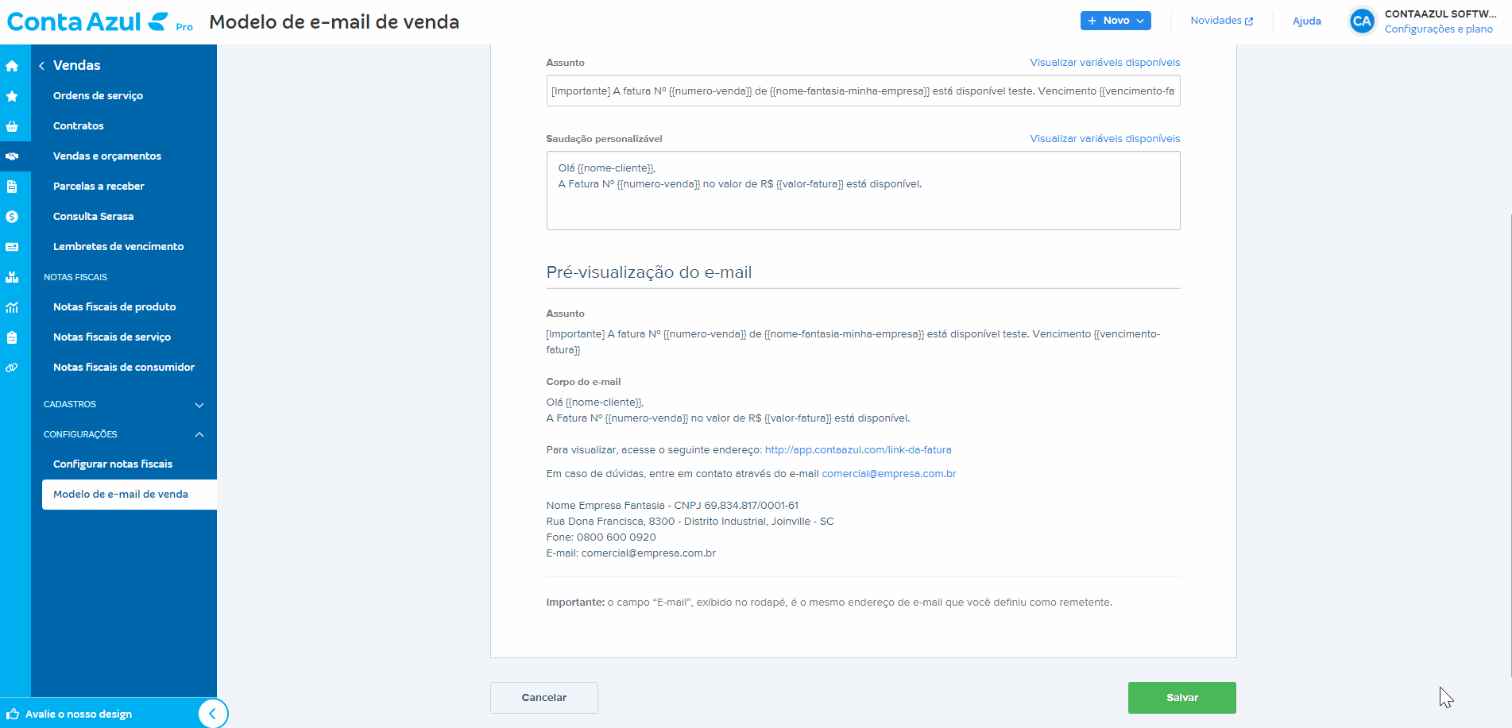Open Vendas e orçamentos menu item
Viewport: 1512px width, 728px height.
pos(107,156)
